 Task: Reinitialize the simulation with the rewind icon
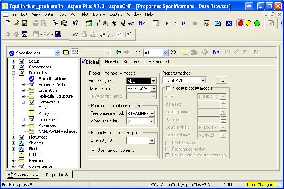click(184, 23)
